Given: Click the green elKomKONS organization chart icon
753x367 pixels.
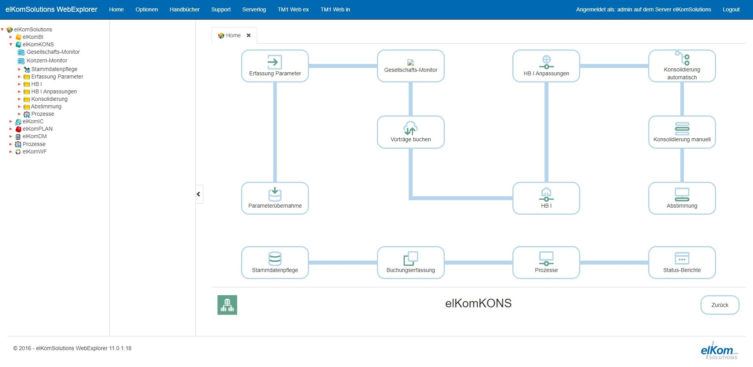Looking at the screenshot, I should pos(227,305).
